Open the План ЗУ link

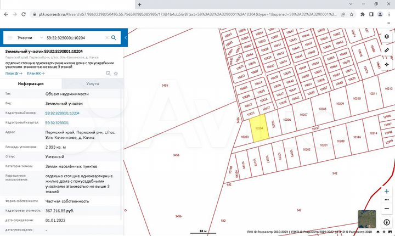pos(13,73)
